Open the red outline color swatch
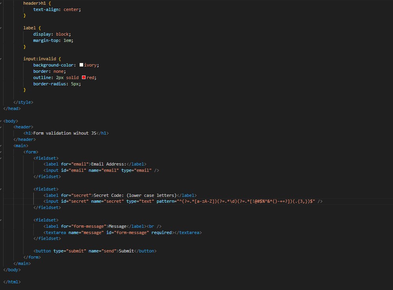The width and height of the screenshot is (393, 290). click(x=84, y=77)
